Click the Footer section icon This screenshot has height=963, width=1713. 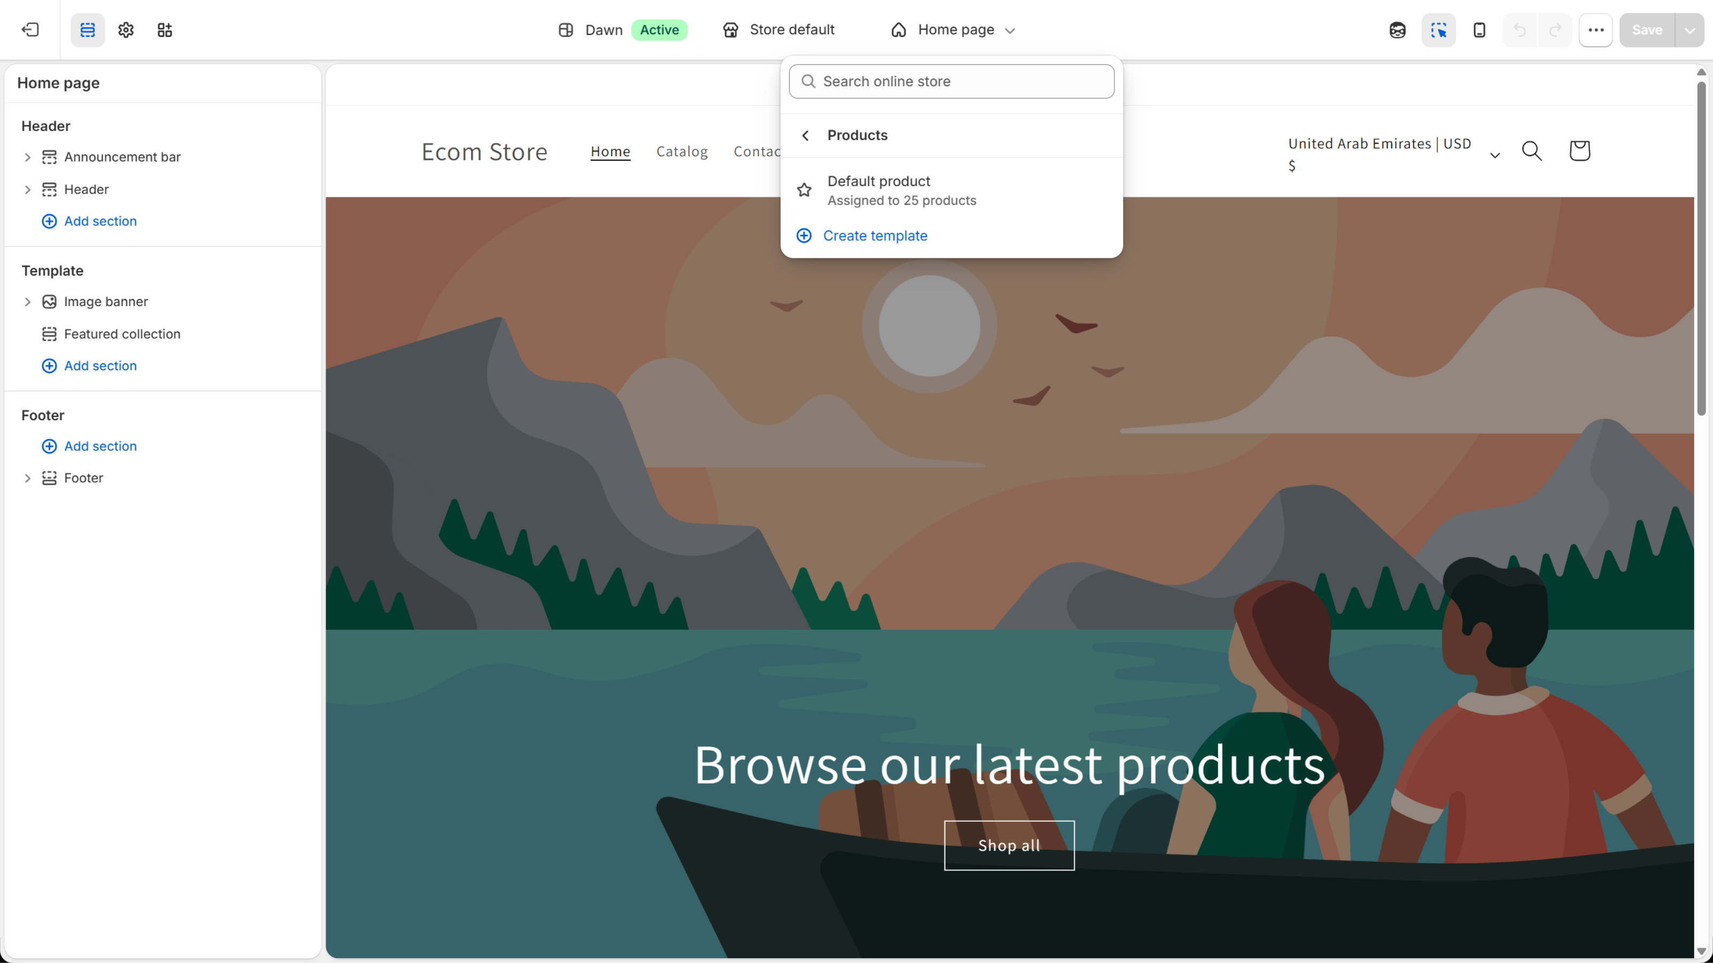pyautogui.click(x=49, y=478)
